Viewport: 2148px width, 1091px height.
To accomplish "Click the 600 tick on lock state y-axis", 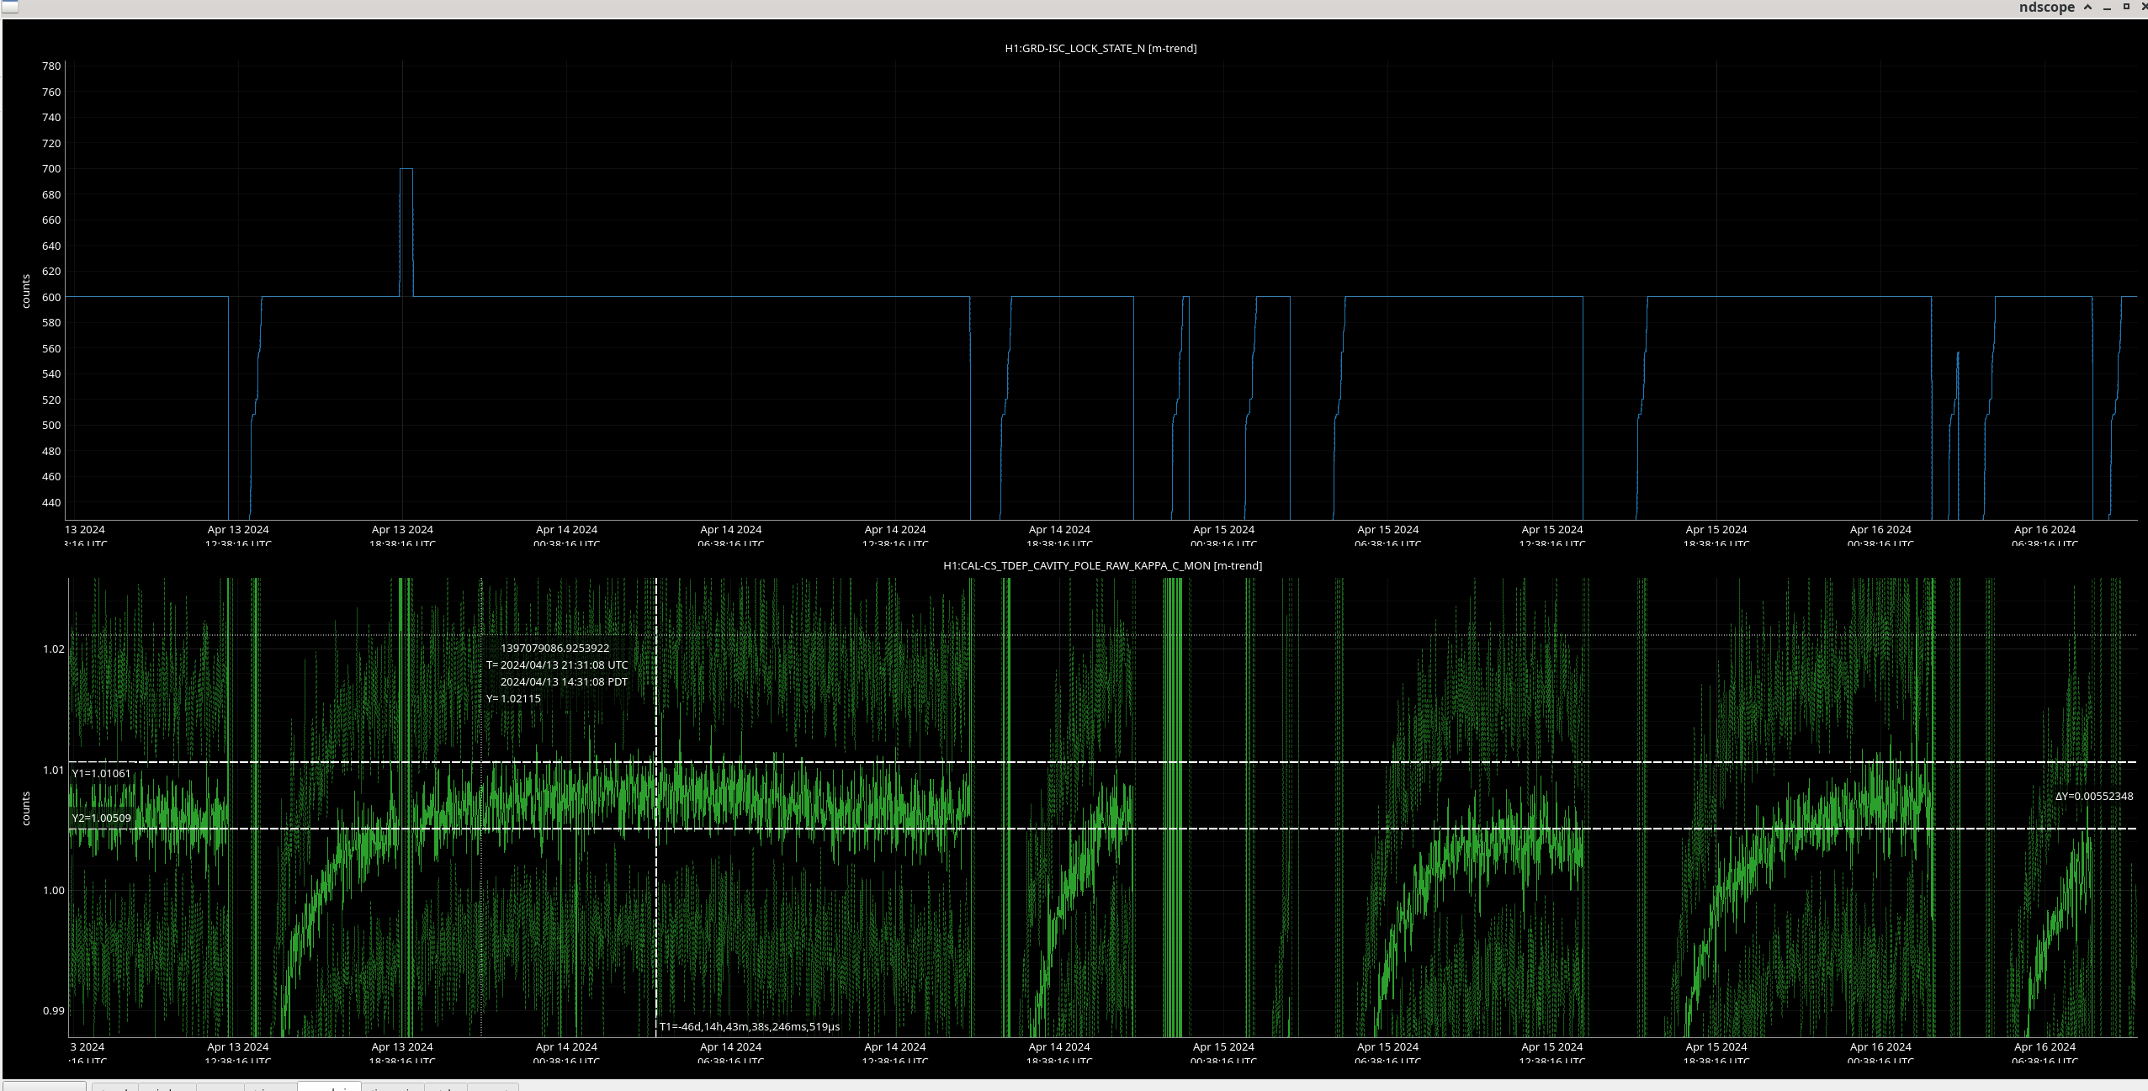I will [x=51, y=297].
